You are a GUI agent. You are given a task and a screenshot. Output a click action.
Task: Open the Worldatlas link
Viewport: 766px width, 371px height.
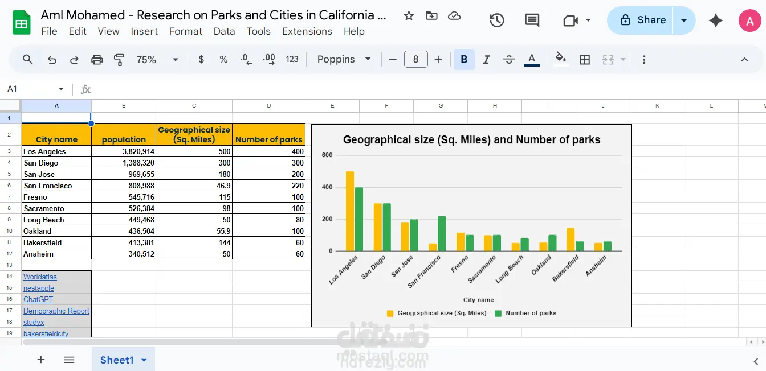pyautogui.click(x=40, y=277)
